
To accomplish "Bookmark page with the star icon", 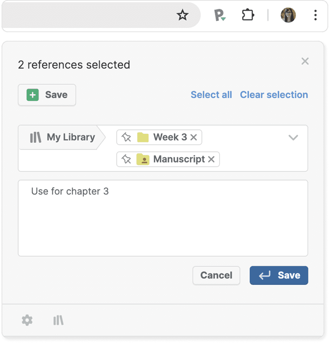I will pyautogui.click(x=183, y=15).
